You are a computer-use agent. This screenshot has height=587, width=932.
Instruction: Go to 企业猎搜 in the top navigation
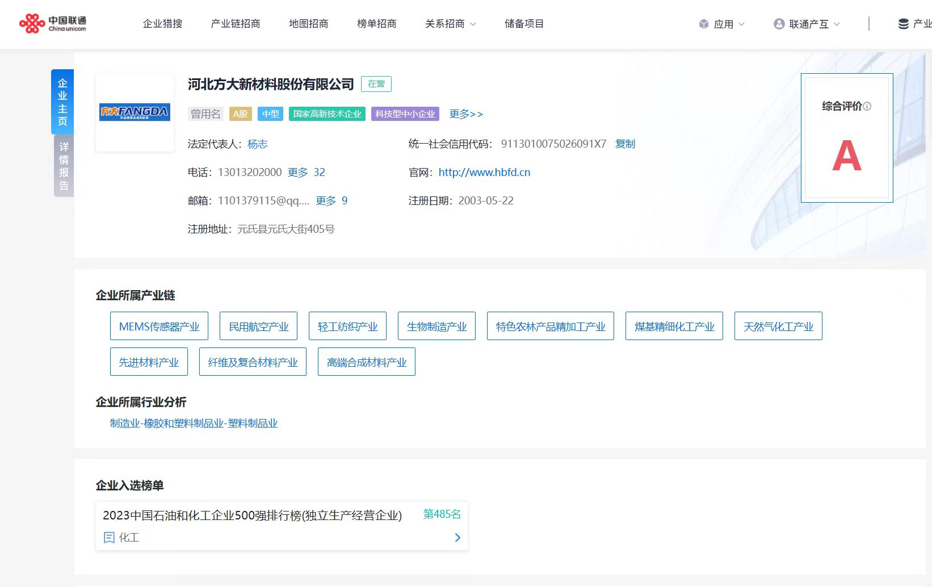pyautogui.click(x=162, y=24)
